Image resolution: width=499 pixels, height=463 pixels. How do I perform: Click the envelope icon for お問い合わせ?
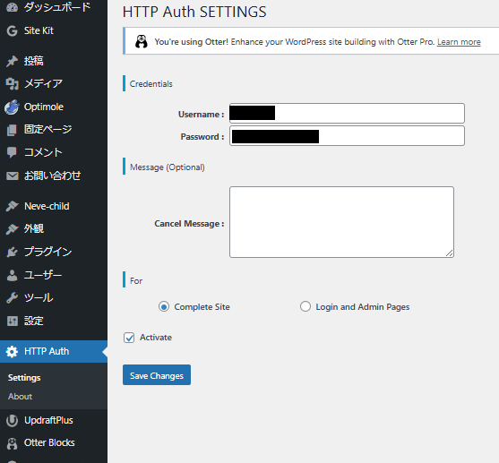12,176
